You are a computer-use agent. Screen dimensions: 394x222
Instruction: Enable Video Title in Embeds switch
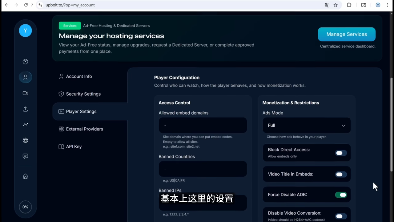tap(341, 175)
